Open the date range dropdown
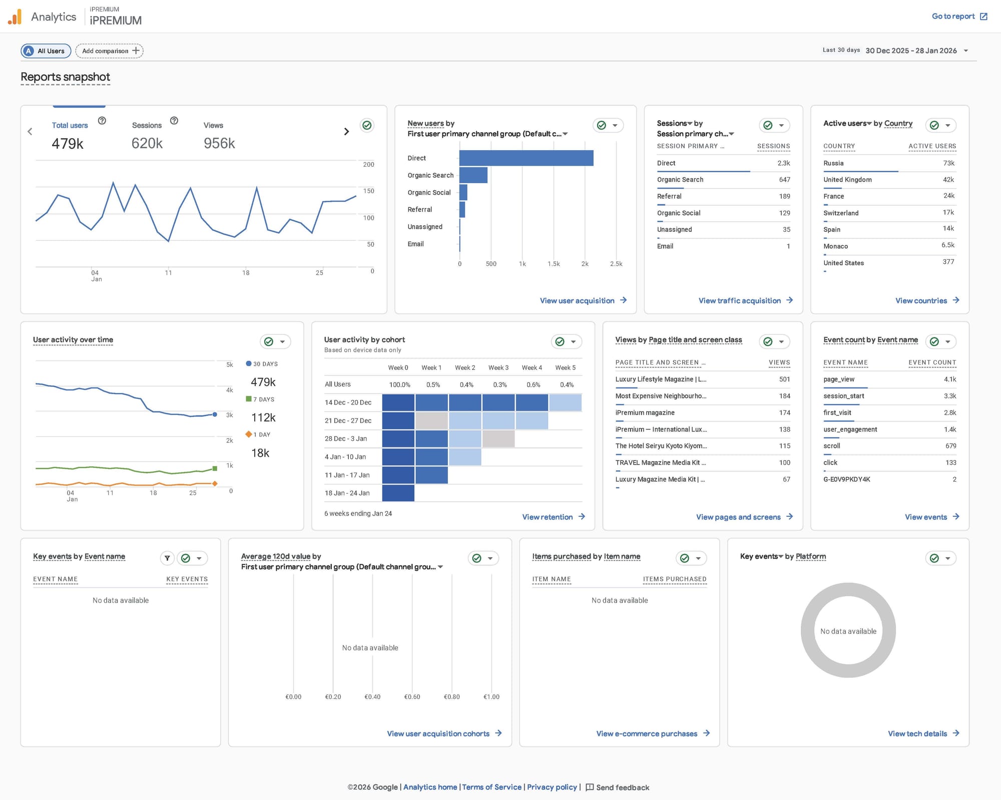 click(966, 51)
